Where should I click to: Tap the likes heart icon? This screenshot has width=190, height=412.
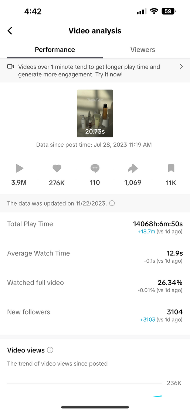tap(57, 168)
